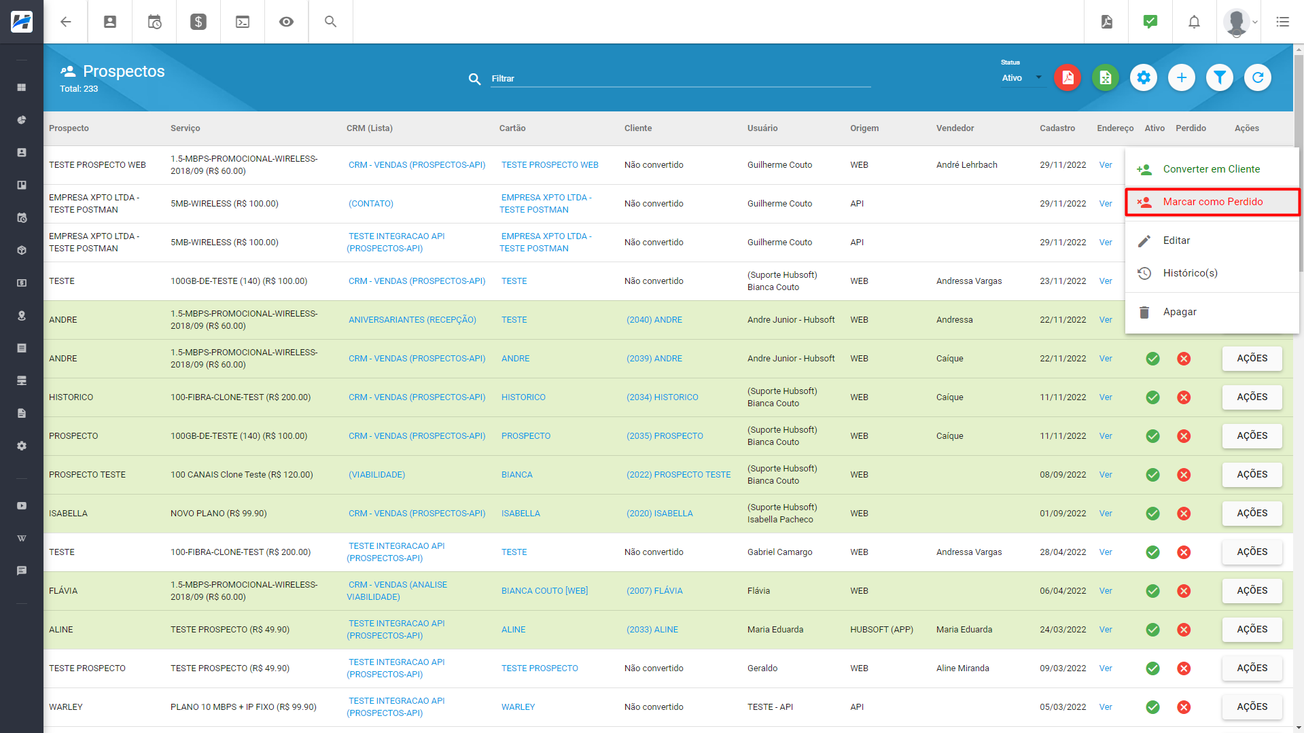The width and height of the screenshot is (1304, 733).
Task: Open the contacts card icon in toolbar
Action: coord(110,22)
